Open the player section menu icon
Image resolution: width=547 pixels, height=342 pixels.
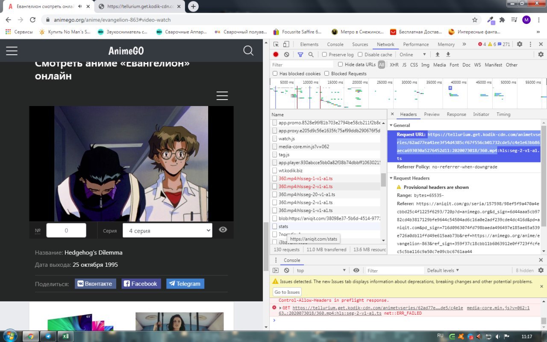(x=222, y=96)
